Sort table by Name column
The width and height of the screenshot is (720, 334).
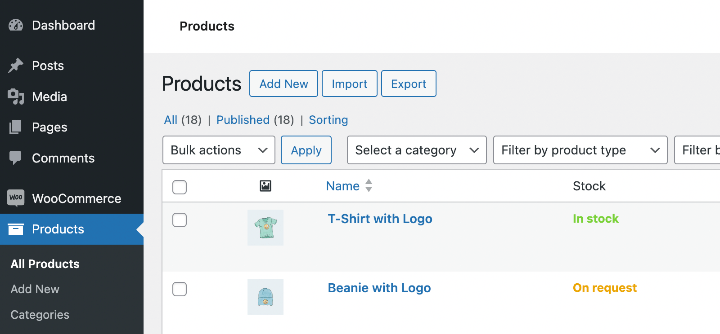343,186
